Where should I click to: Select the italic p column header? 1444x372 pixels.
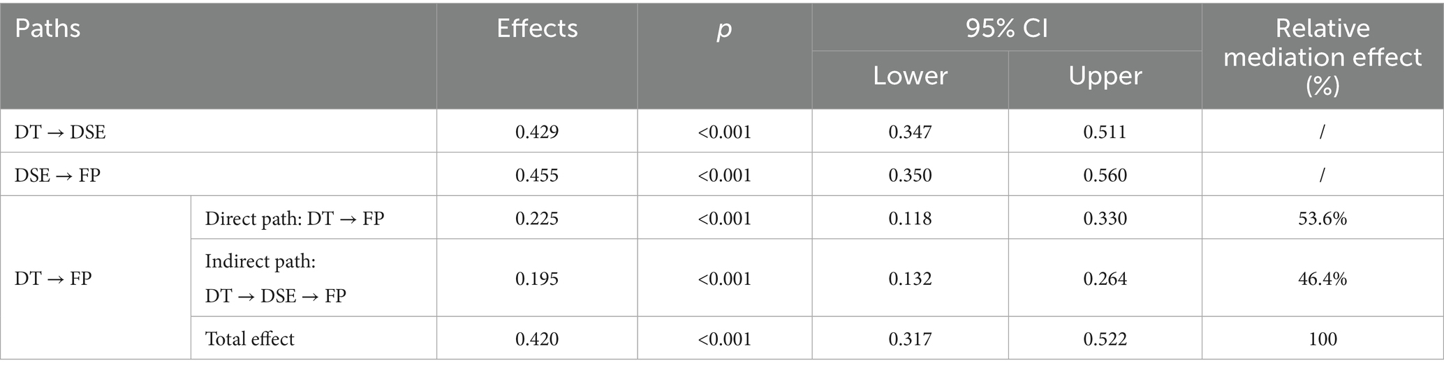[724, 29]
